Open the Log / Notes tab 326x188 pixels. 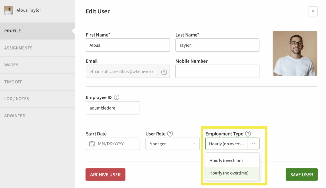tap(17, 99)
